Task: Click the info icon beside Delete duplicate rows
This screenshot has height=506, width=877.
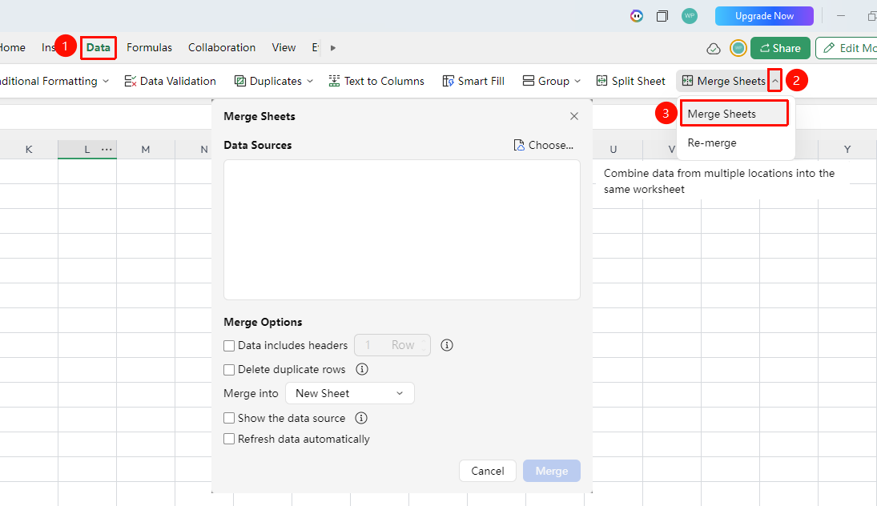Action: [x=362, y=370]
